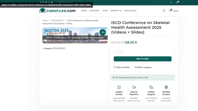Click the Curafiles.com logo
This screenshot has width=198, height=111.
tap(57, 11)
